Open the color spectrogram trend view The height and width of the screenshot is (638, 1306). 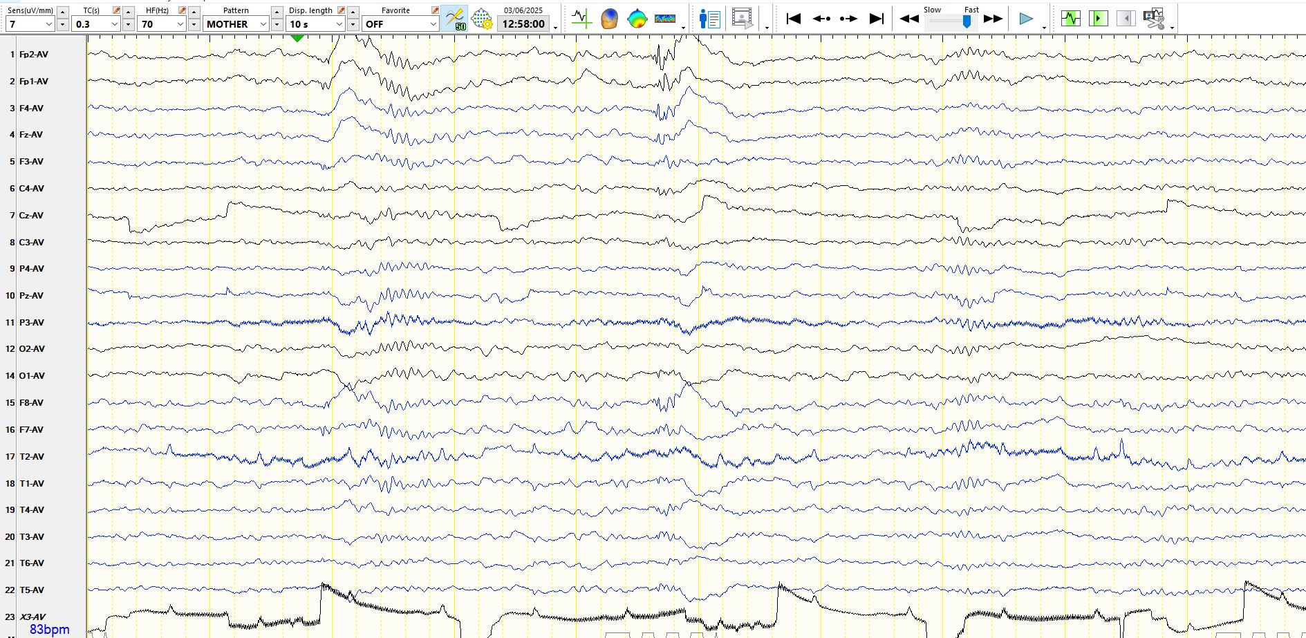[x=665, y=19]
